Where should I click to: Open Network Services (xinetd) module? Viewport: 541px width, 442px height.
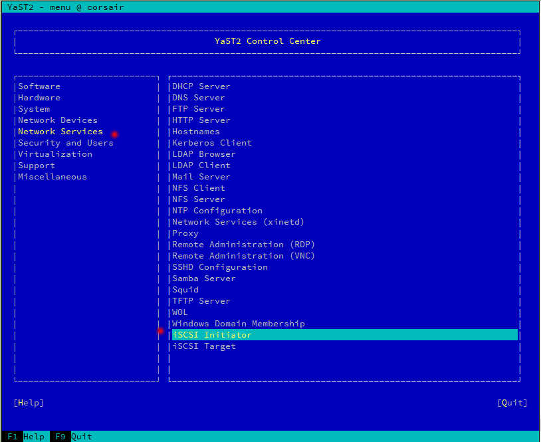(x=238, y=222)
